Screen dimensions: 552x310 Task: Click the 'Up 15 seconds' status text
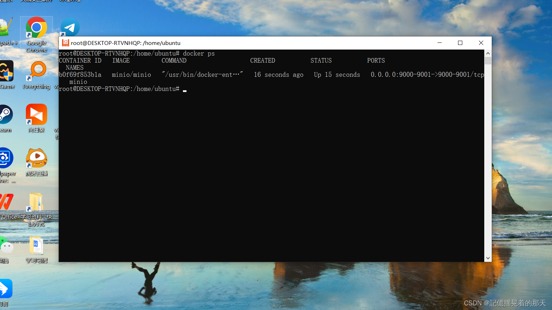(337, 75)
